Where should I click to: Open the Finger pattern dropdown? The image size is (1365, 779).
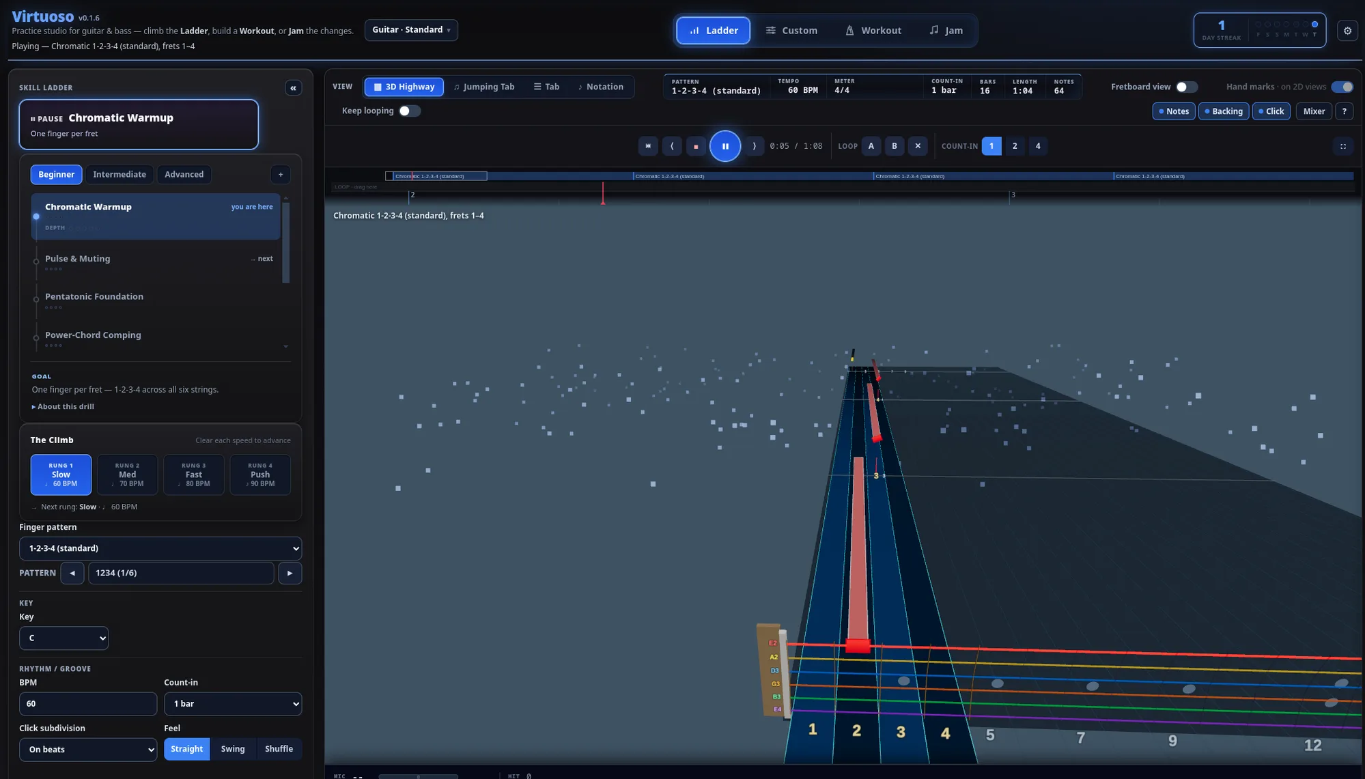pyautogui.click(x=160, y=548)
